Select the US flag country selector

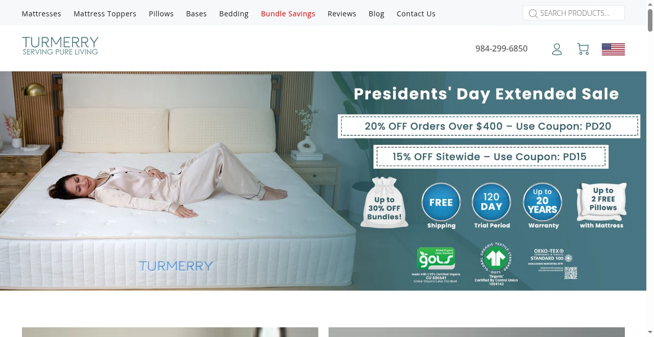point(613,49)
